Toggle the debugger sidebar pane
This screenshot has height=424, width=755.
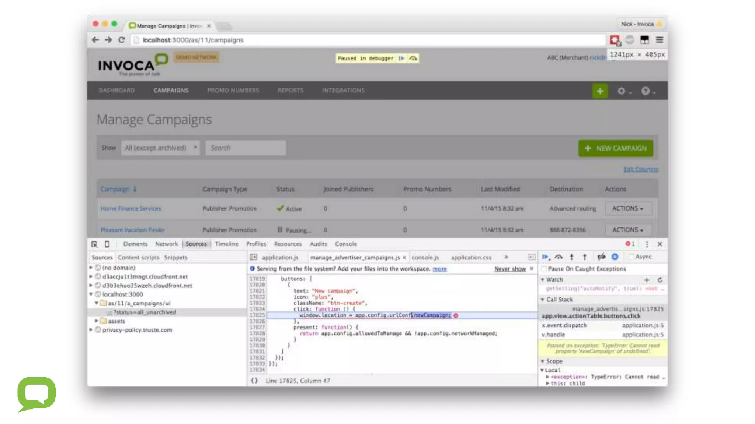pos(532,257)
